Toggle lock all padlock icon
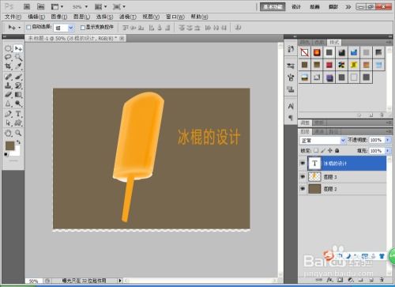This screenshot has height=287, width=395. point(337,151)
